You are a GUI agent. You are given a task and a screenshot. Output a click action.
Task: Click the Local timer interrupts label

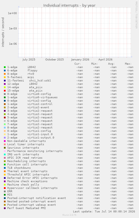tap(25, 144)
